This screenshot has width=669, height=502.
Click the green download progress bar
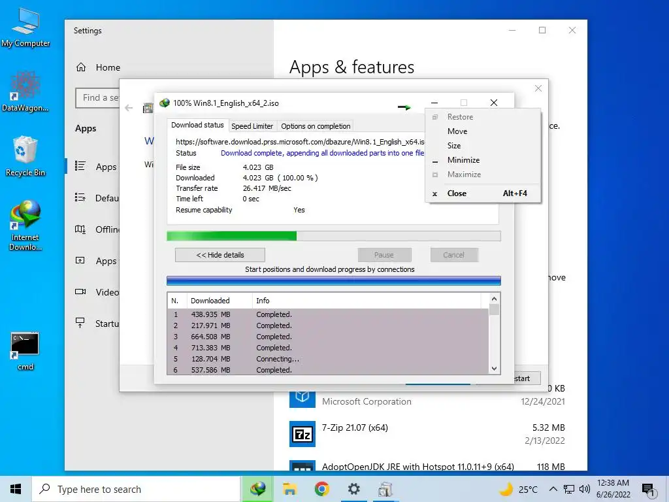[x=334, y=235]
